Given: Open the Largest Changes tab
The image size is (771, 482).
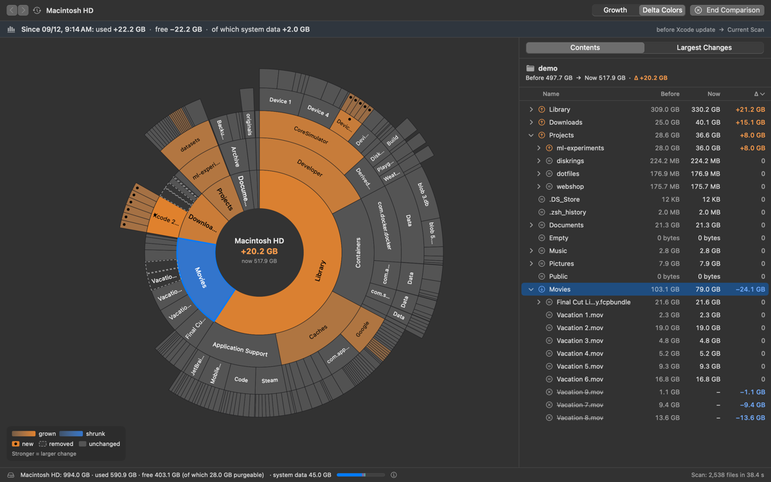Looking at the screenshot, I should pyautogui.click(x=704, y=48).
